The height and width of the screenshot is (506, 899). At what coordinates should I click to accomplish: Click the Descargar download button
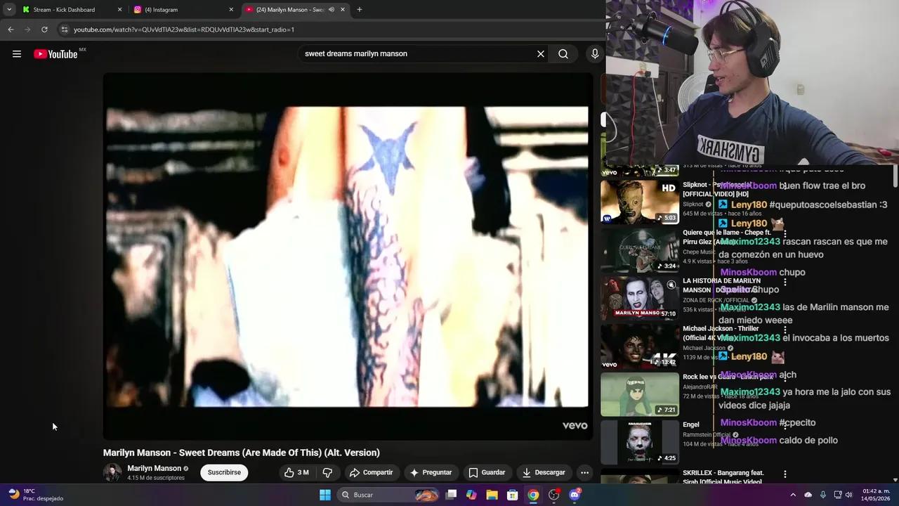coord(544,472)
